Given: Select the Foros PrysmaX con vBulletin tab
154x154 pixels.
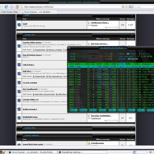Looking at the screenshot, I should pos(39,12).
